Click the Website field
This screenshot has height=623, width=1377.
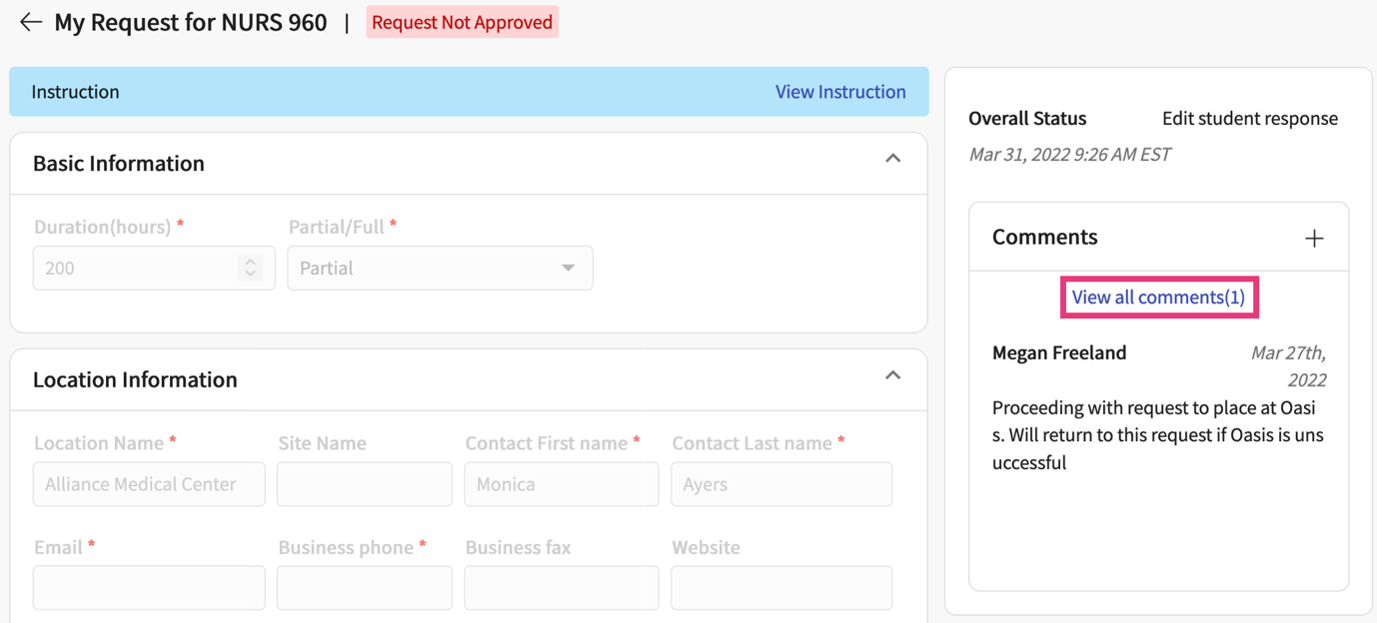(x=780, y=587)
